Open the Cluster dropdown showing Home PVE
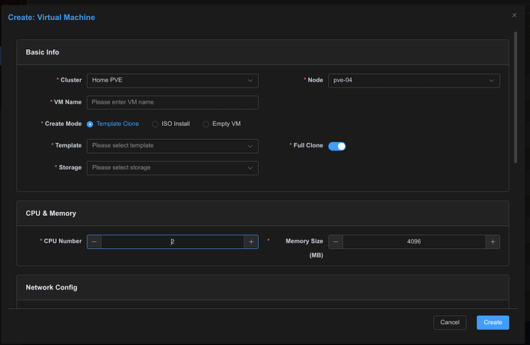530x345 pixels. click(172, 81)
